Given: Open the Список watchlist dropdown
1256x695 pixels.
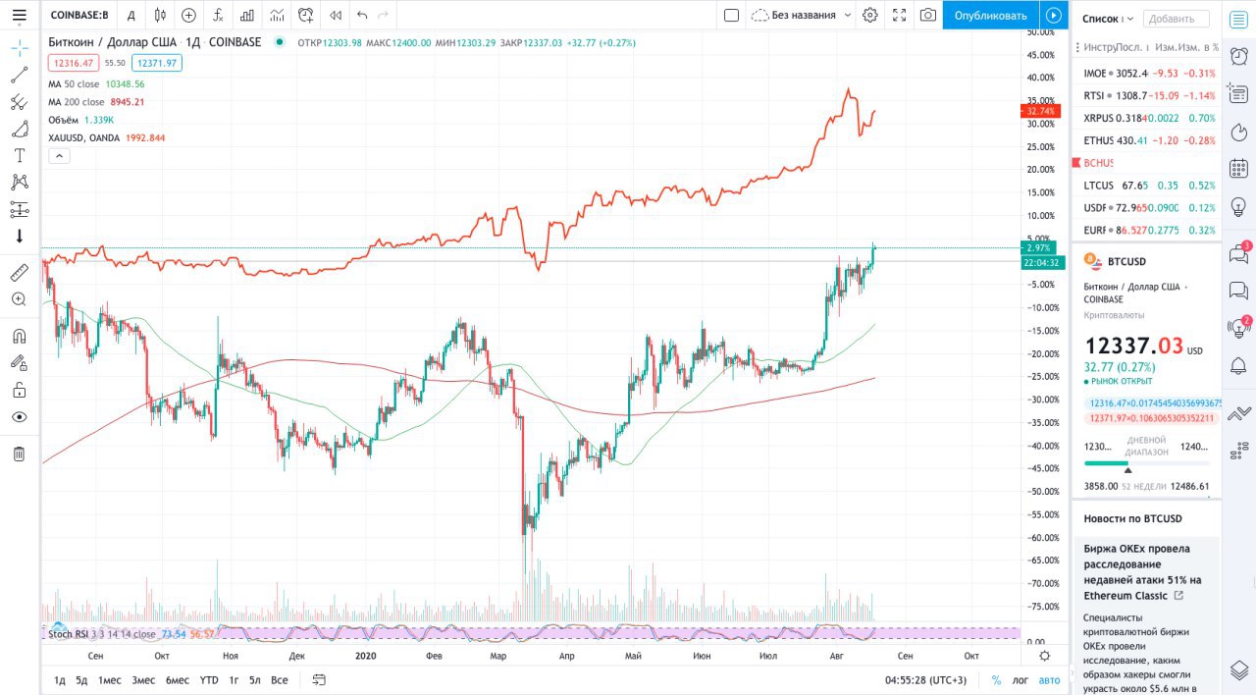Looking at the screenshot, I should pos(1109,18).
